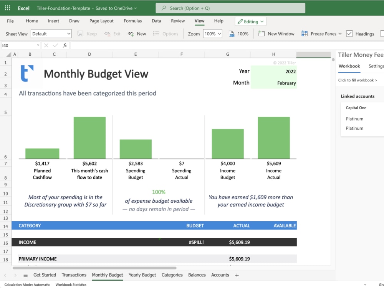This screenshot has height=288, width=384.
Task: Expand the Name Box dropdown arrow
Action: tap(38, 45)
